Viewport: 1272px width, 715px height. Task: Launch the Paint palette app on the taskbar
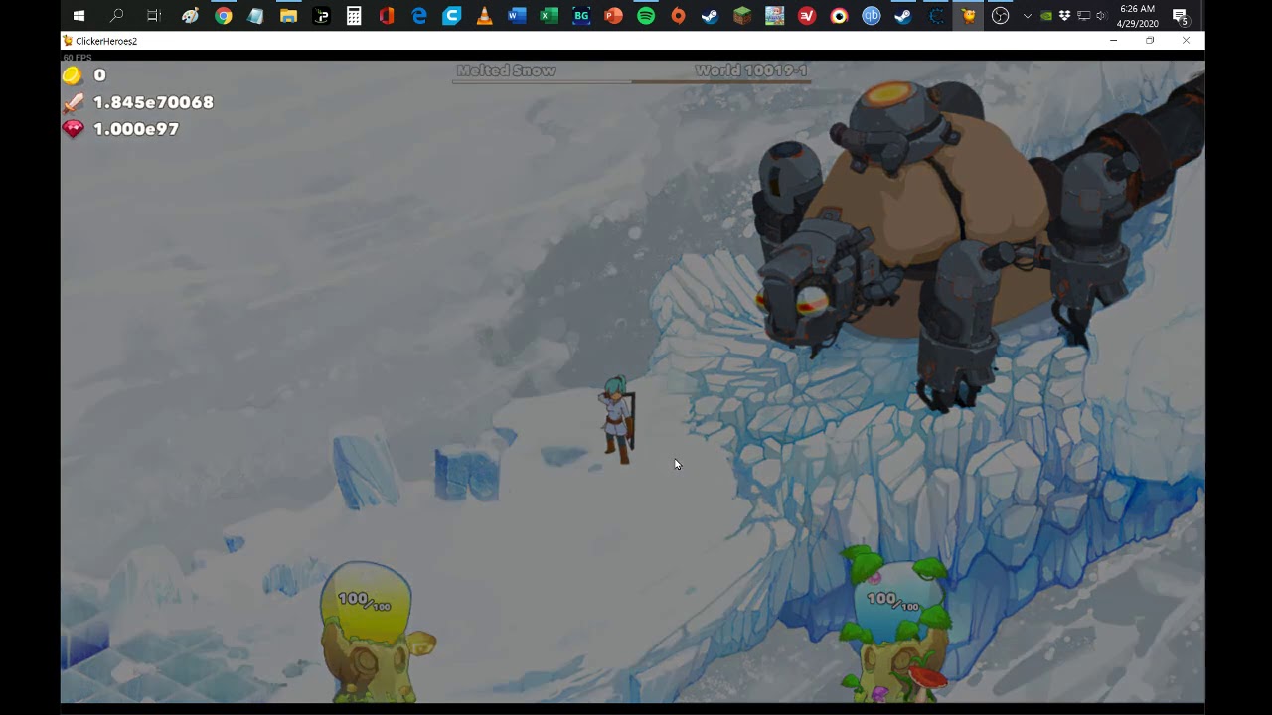(x=190, y=16)
